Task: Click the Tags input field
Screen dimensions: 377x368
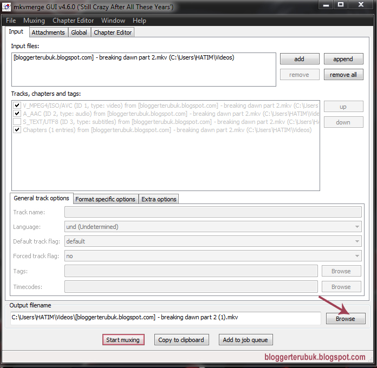Action: [191, 271]
